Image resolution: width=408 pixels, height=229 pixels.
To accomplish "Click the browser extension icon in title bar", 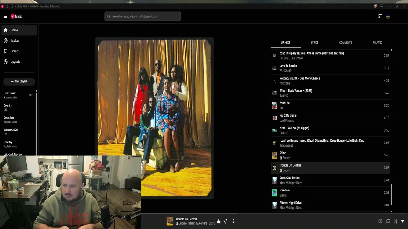I will point(375,6).
